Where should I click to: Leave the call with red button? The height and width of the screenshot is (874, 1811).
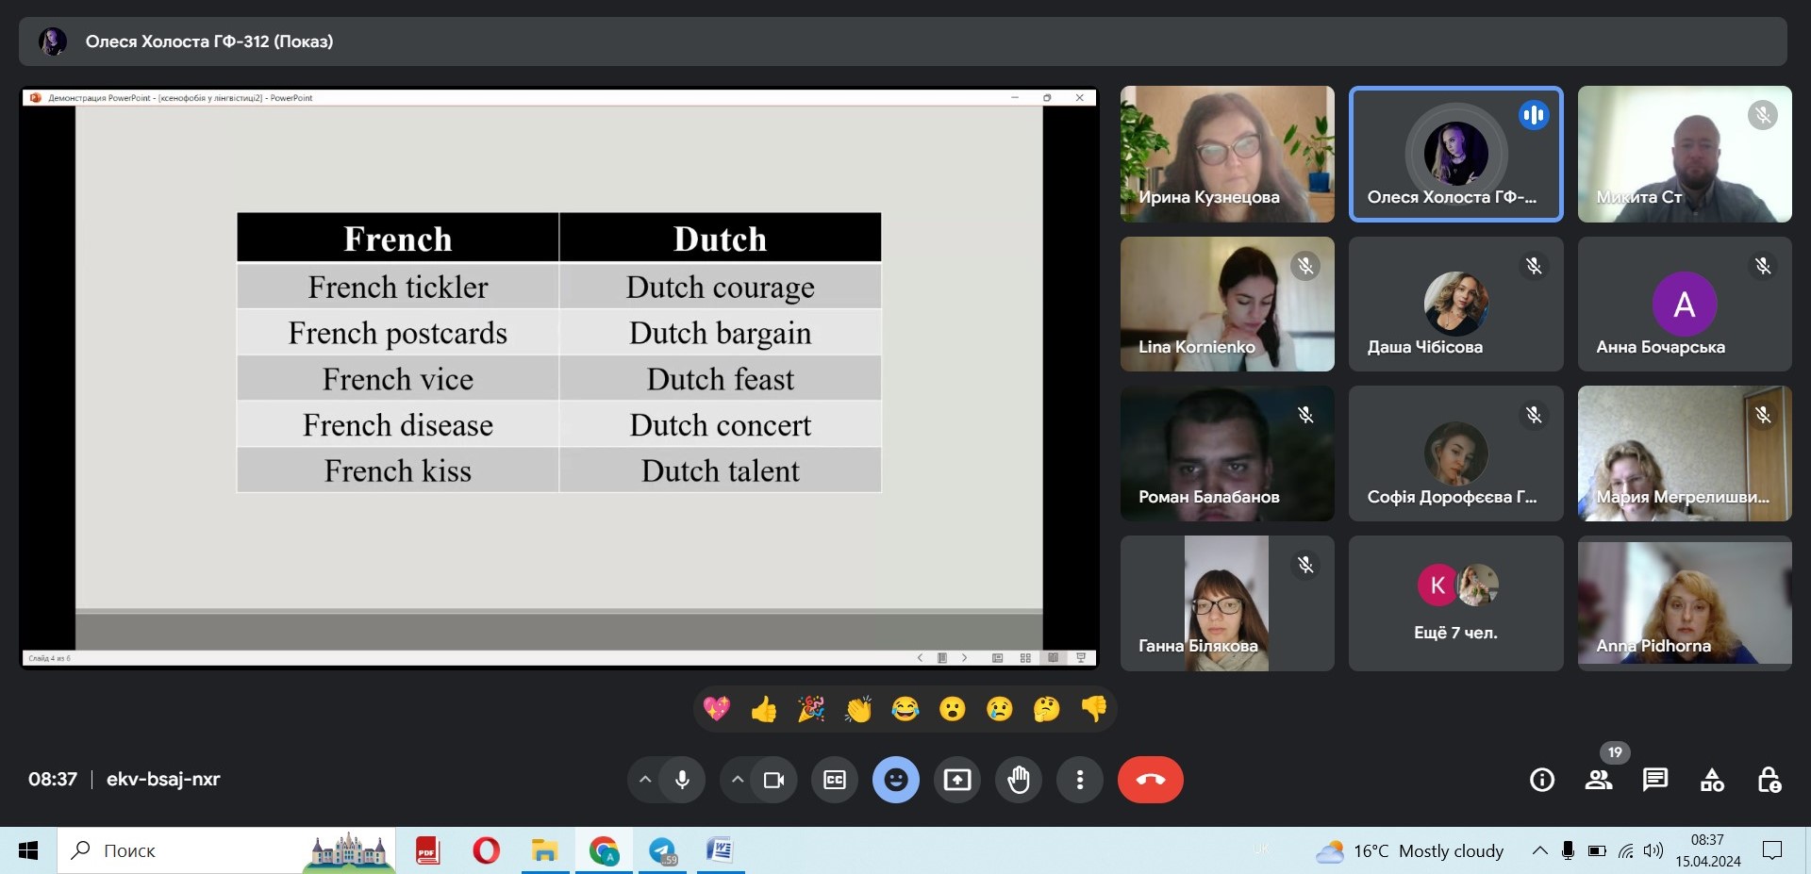coord(1150,780)
